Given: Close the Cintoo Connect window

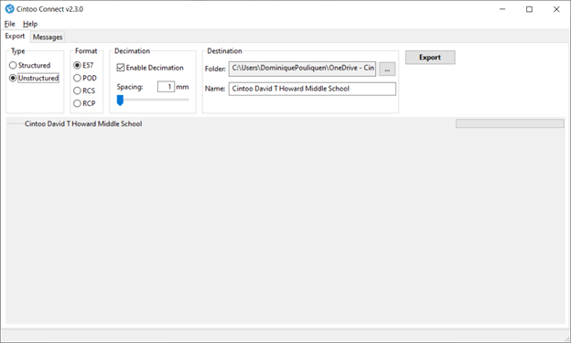Looking at the screenshot, I should 556,9.
